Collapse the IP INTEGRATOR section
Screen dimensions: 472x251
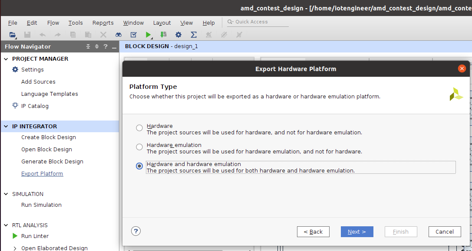tap(6, 127)
